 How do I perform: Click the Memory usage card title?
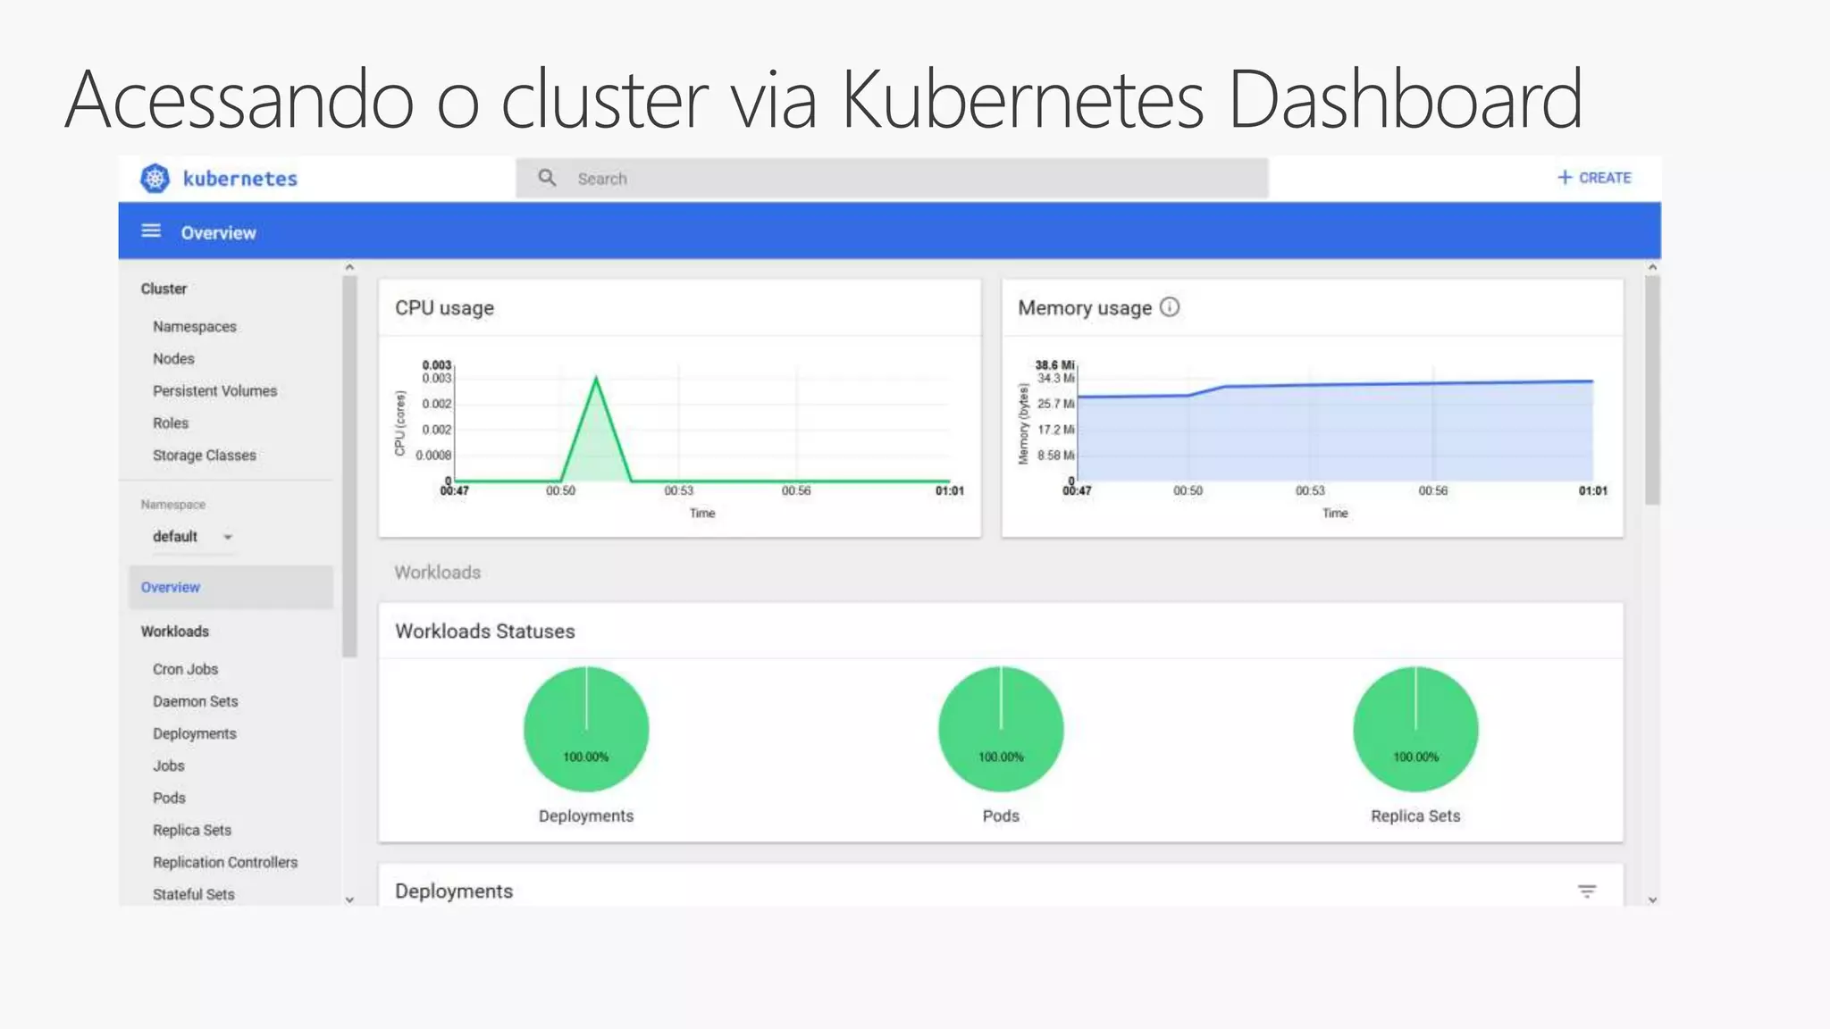1085,308
